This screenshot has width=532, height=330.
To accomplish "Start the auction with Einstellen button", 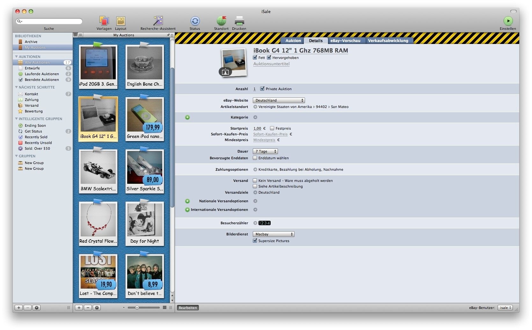I will point(508,21).
